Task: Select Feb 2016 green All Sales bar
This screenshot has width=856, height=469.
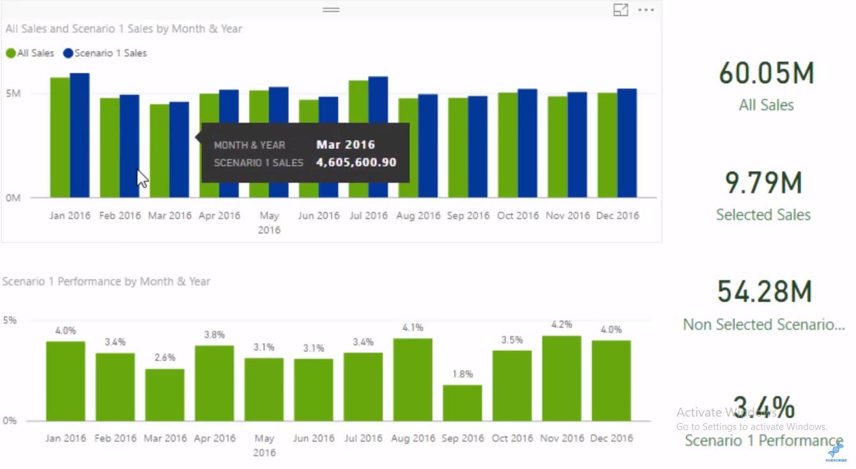Action: point(110,148)
